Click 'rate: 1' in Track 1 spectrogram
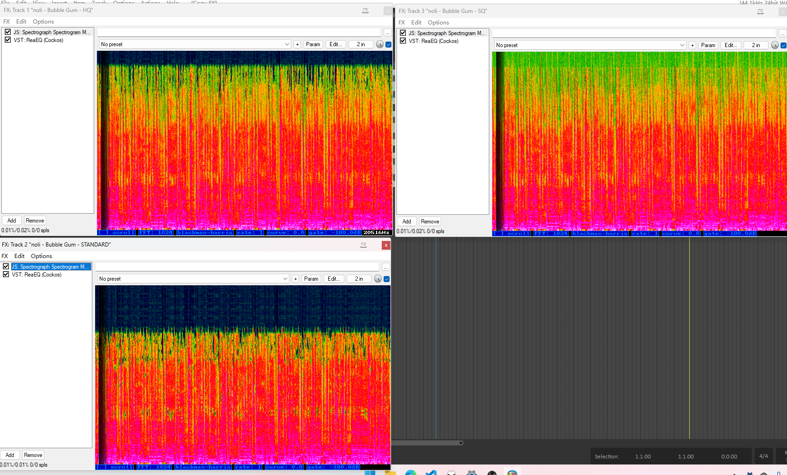787x475 pixels. click(250, 233)
